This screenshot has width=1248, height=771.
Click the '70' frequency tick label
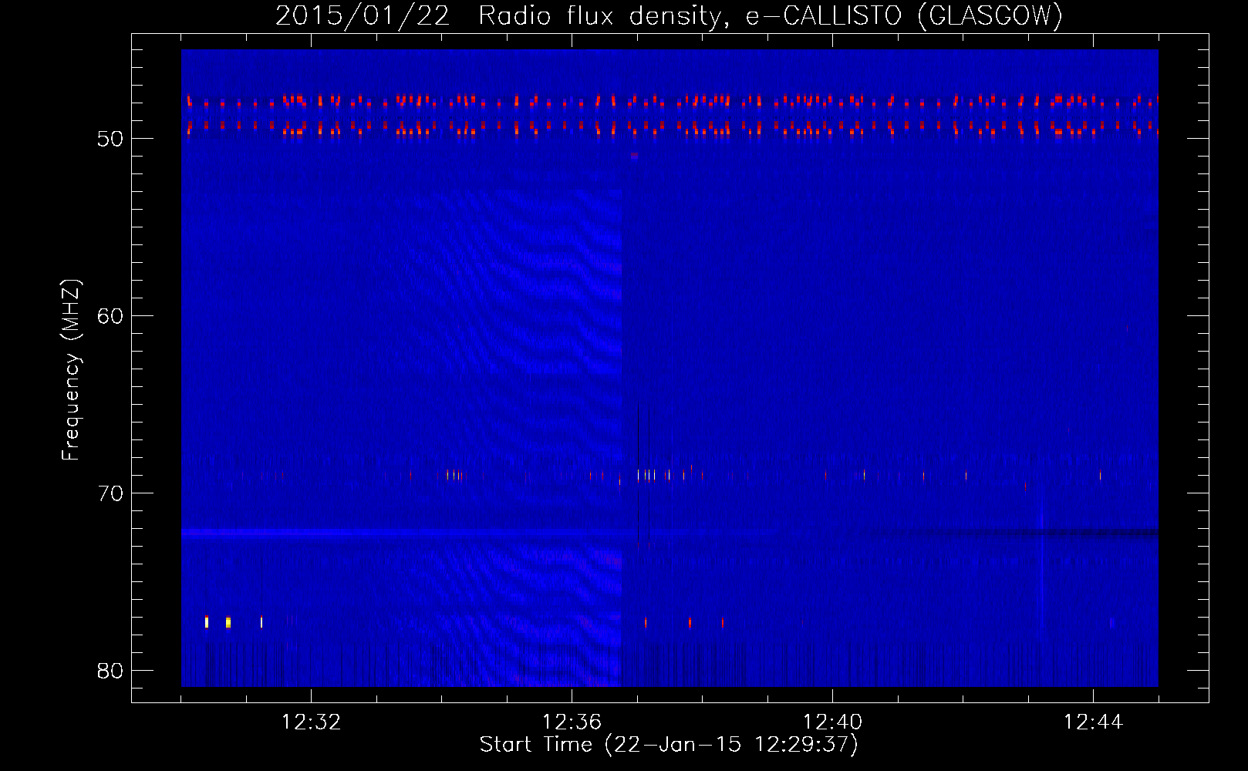111,493
